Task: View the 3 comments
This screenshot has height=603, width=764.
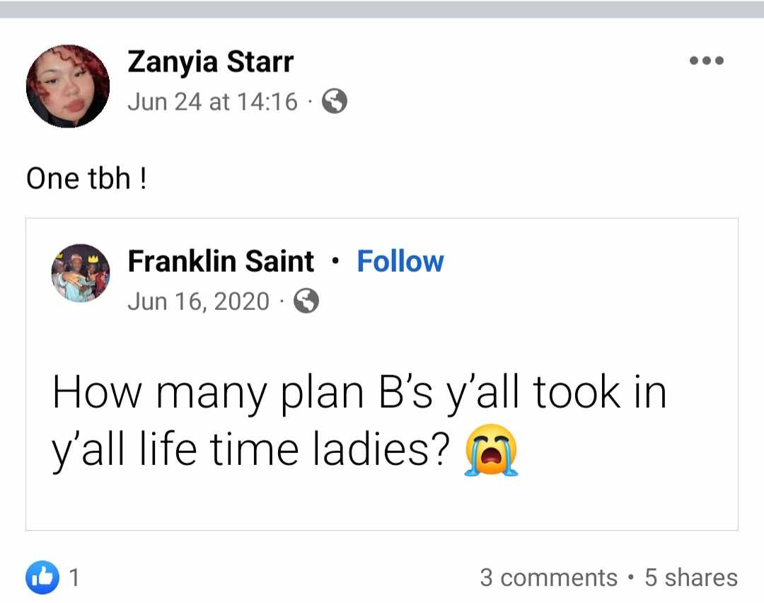Action: 548,578
